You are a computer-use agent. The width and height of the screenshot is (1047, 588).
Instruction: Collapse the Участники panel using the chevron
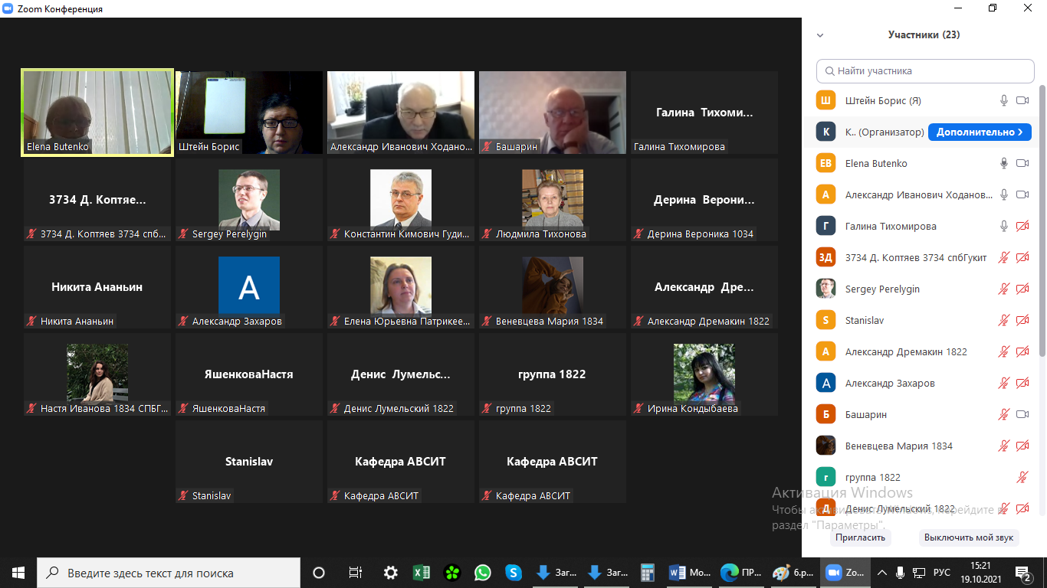(x=820, y=35)
